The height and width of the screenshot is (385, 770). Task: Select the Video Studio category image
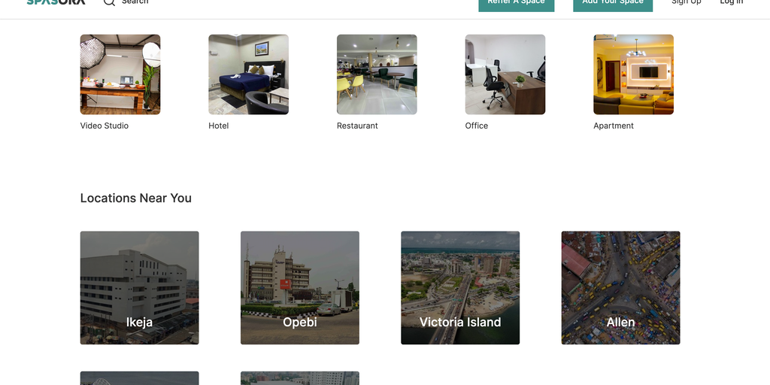[120, 74]
